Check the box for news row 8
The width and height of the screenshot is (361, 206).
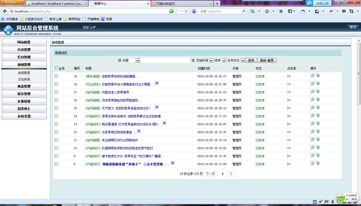[x=56, y=164]
